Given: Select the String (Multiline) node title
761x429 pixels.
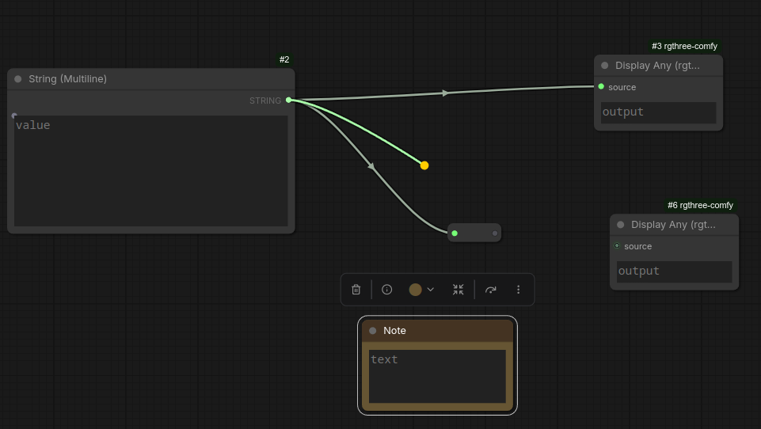Looking at the screenshot, I should (67, 79).
